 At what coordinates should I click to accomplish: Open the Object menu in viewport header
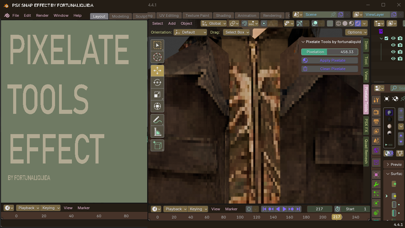pyautogui.click(x=186, y=23)
